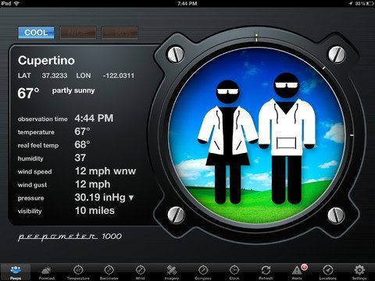Refresh the weather data

point(266,272)
